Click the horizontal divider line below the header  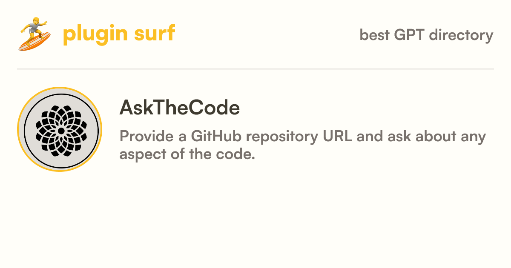click(x=255, y=68)
